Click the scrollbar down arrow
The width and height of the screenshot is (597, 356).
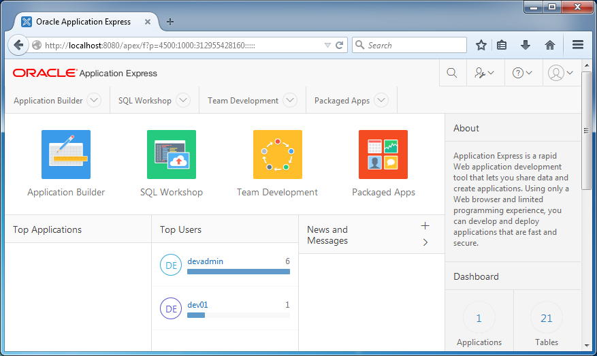(x=586, y=346)
